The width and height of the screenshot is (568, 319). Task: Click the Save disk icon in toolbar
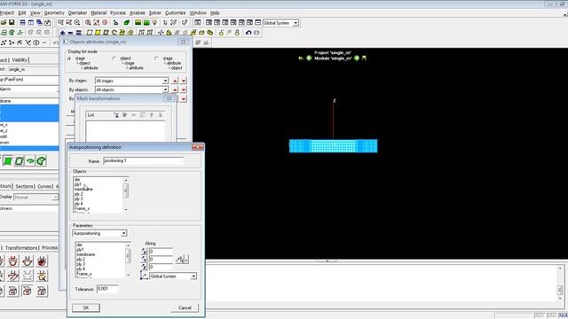pyautogui.click(x=12, y=23)
